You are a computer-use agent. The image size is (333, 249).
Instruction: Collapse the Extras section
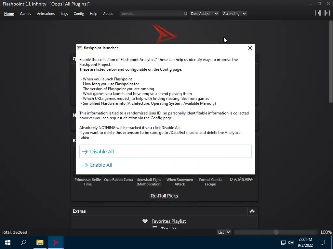click(x=252, y=211)
